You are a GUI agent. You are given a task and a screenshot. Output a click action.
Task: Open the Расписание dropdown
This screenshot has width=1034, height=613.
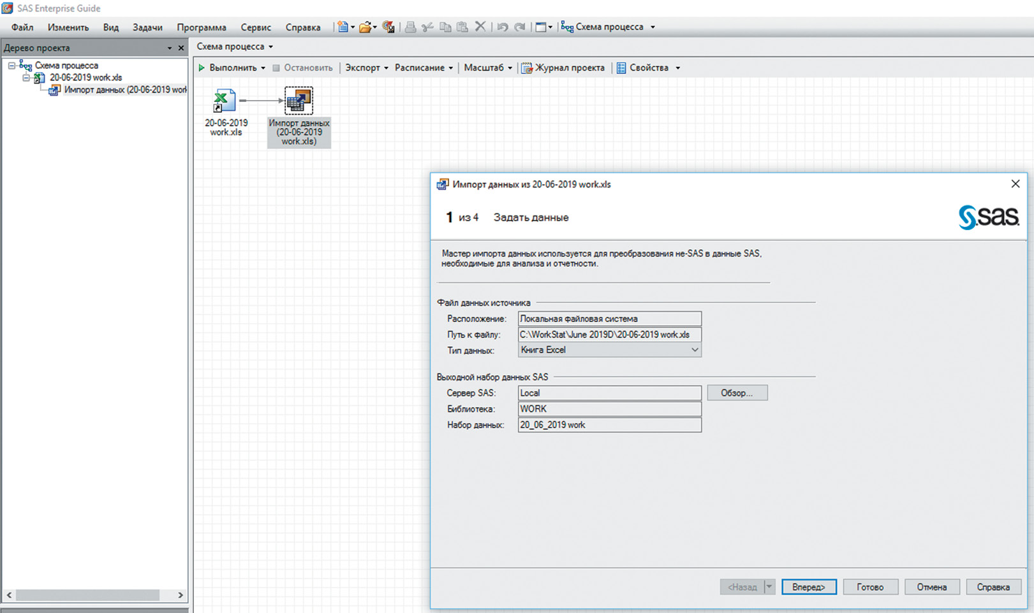click(424, 68)
